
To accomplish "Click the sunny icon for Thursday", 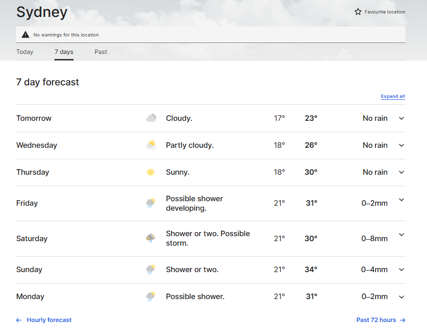I will (150, 172).
